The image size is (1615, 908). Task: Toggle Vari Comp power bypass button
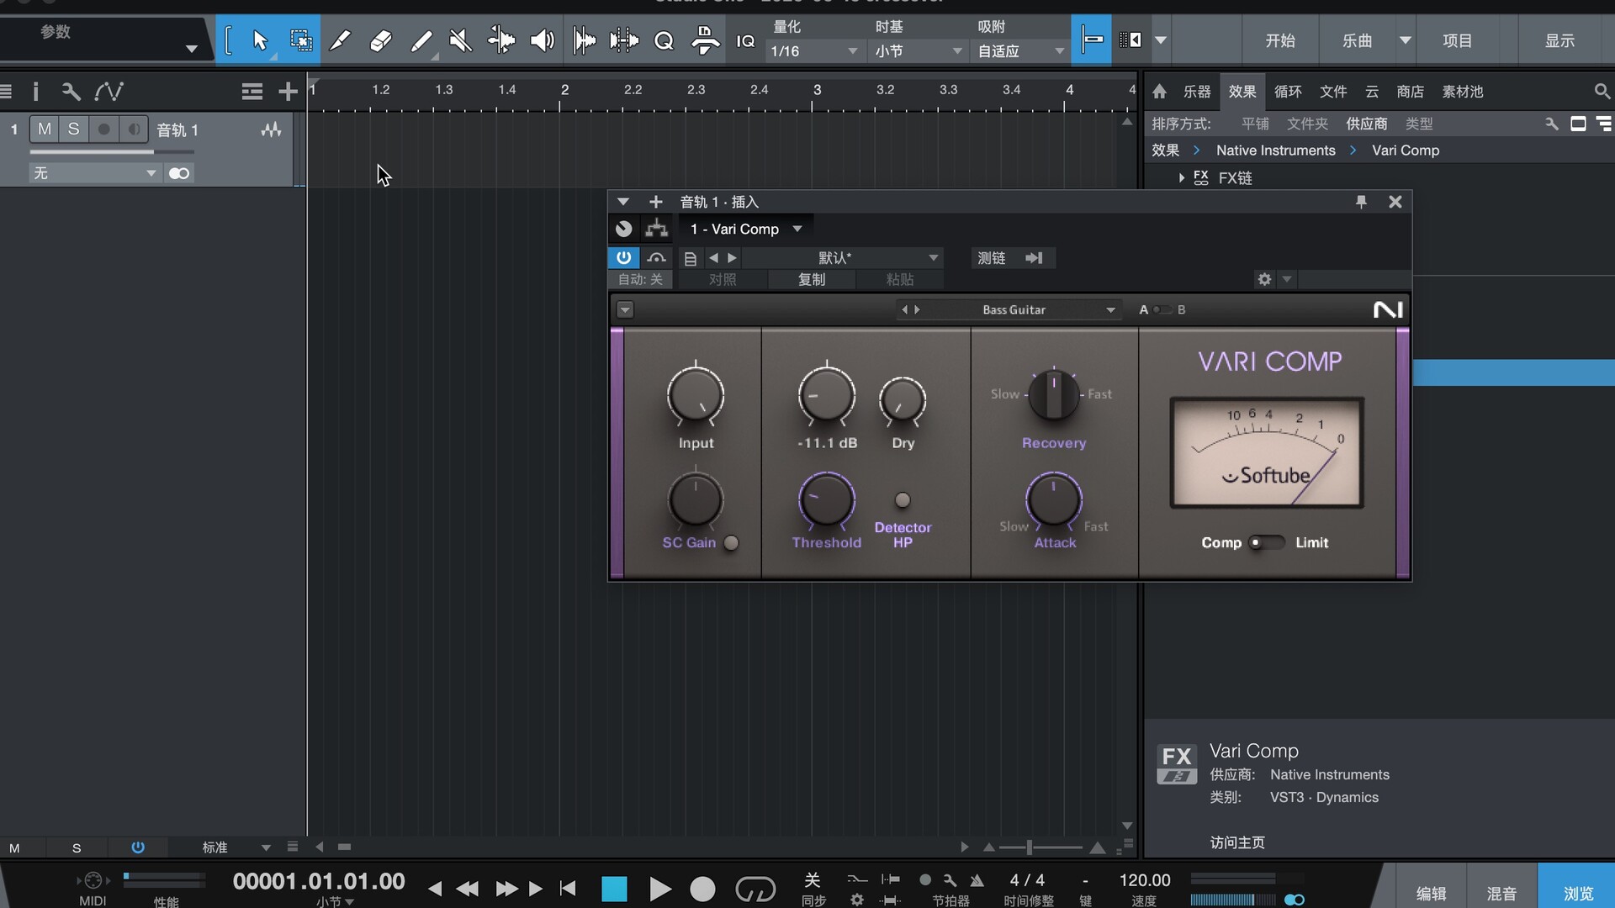(x=623, y=257)
